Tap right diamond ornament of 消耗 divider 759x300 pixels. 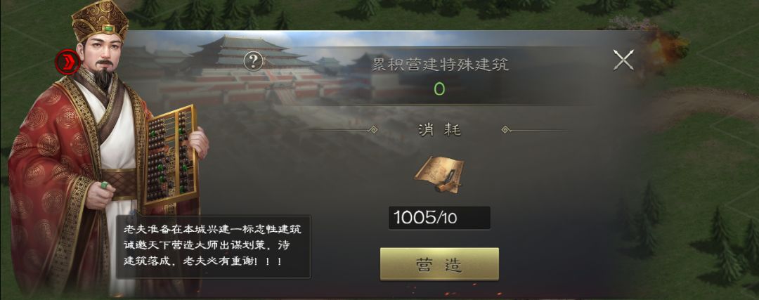506,130
